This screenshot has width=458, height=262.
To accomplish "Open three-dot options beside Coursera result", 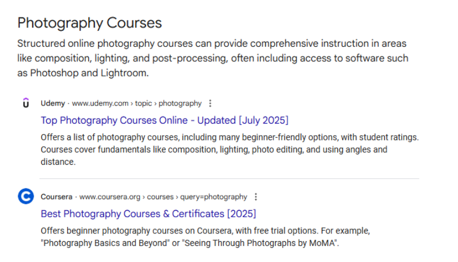I will (x=256, y=197).
